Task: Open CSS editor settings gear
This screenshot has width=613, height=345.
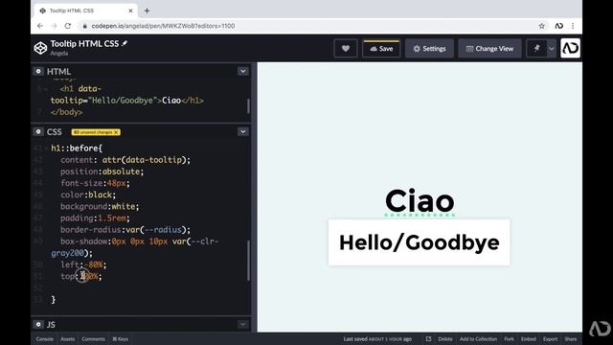Action: (38, 132)
